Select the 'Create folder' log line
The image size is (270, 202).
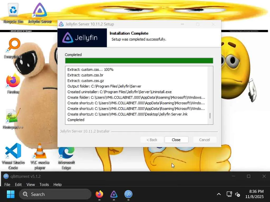136,97
